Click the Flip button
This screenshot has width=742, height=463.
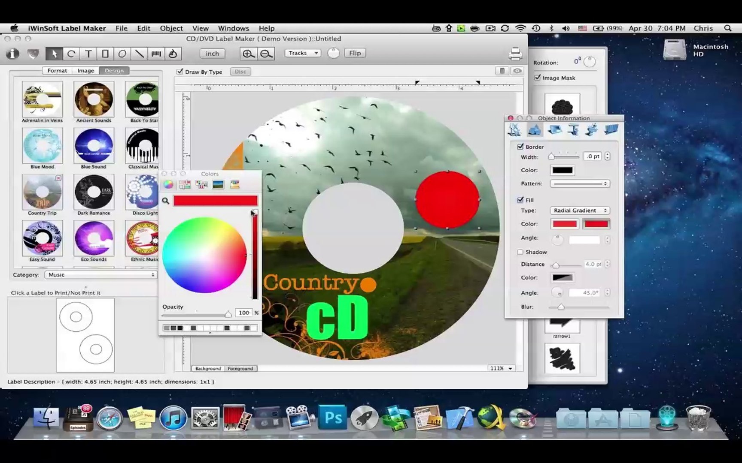click(355, 53)
